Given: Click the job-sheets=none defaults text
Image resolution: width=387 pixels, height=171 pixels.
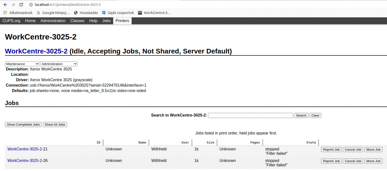Looking at the screenshot, I should coord(88,90).
